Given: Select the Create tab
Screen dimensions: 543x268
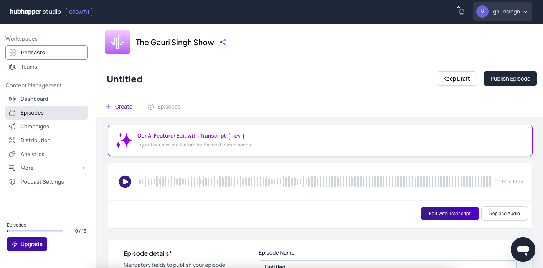Looking at the screenshot, I should point(119,107).
